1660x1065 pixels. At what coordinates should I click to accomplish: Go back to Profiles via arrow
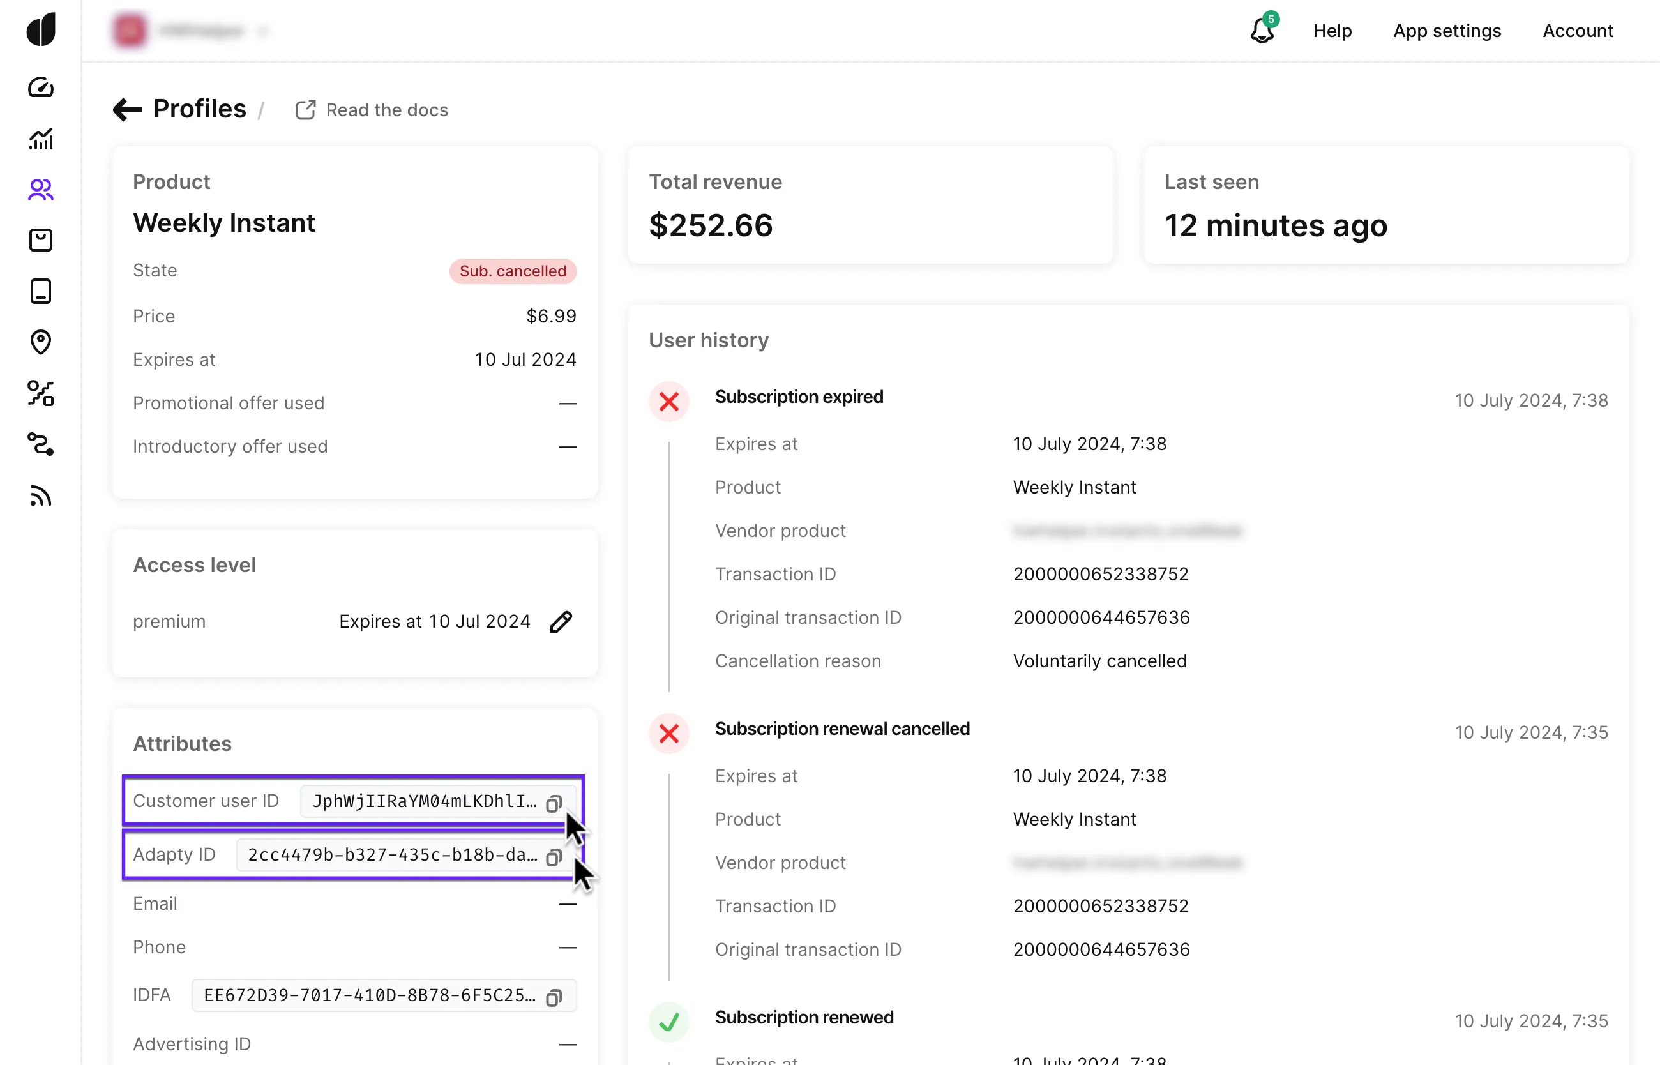[127, 109]
